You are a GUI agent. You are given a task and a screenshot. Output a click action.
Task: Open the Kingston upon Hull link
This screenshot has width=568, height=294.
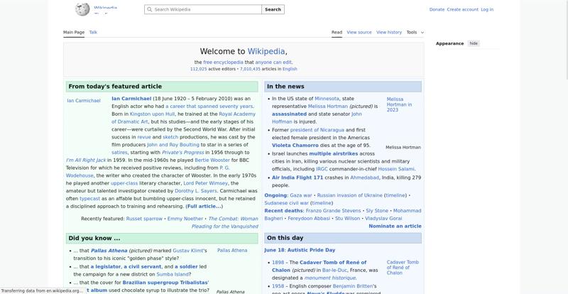[x=152, y=114]
